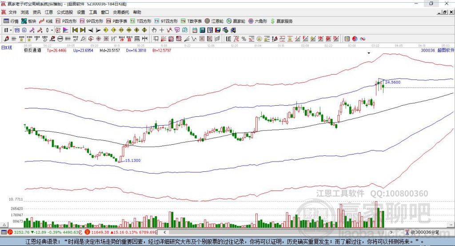Click the 沪 Shanghai index badge
Image resolution: width=455 pixels, height=246 pixels.
tap(10, 232)
